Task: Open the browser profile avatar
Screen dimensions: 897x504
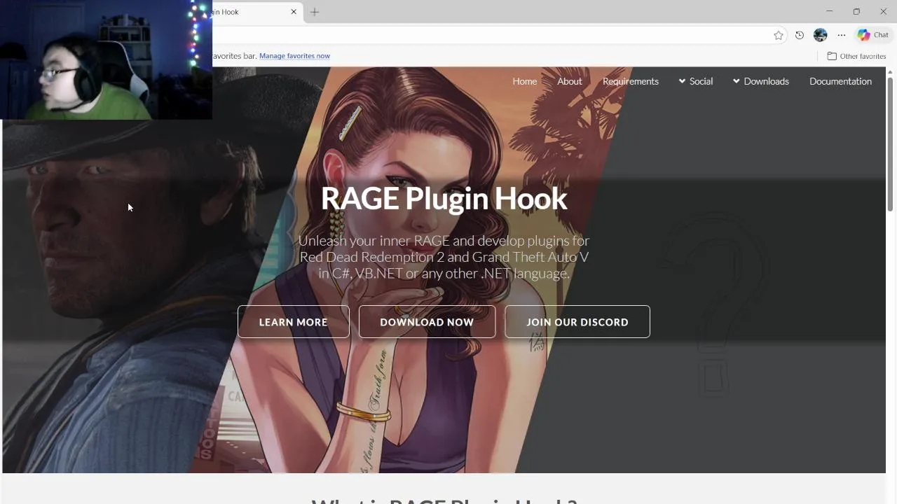Action: 821,35
